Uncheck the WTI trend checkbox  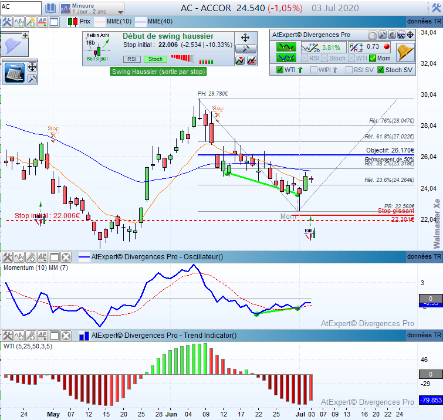(280, 70)
